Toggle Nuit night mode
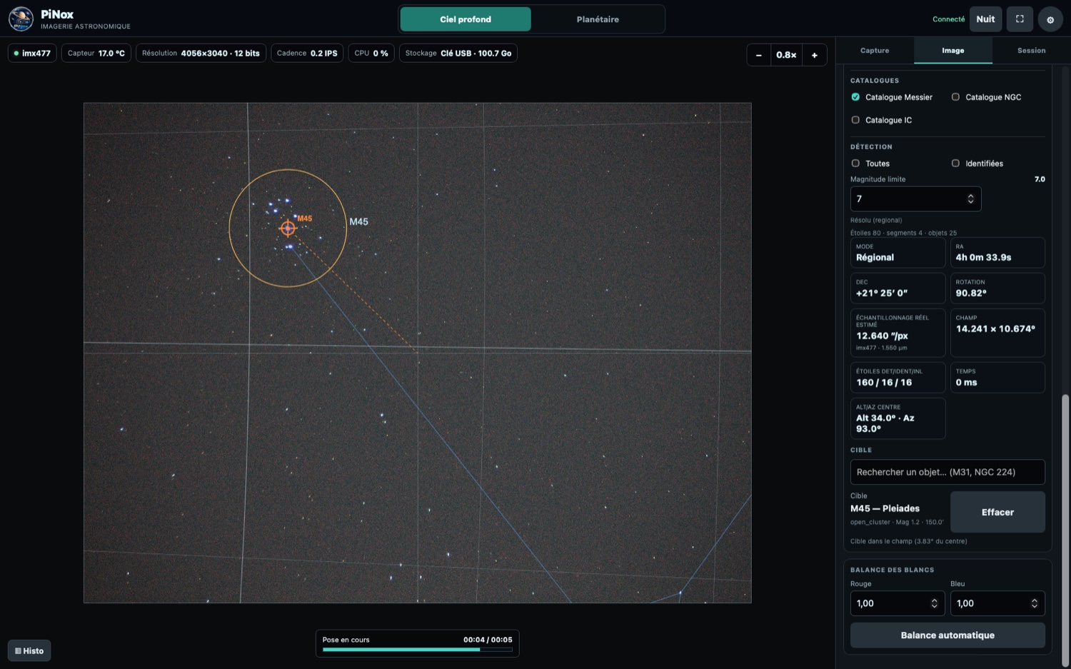1071x669 pixels. pyautogui.click(x=985, y=19)
